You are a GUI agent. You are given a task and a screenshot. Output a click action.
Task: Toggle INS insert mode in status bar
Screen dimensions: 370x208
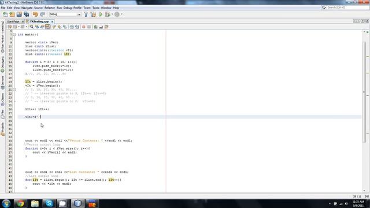(367, 196)
